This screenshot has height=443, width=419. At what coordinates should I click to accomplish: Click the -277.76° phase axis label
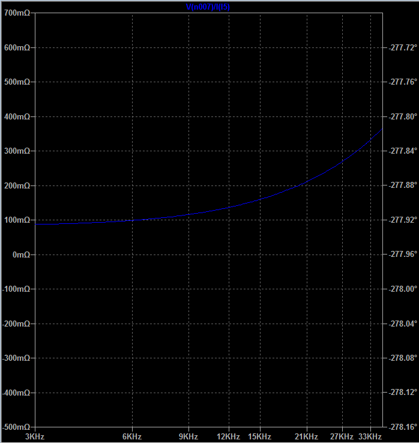403,82
